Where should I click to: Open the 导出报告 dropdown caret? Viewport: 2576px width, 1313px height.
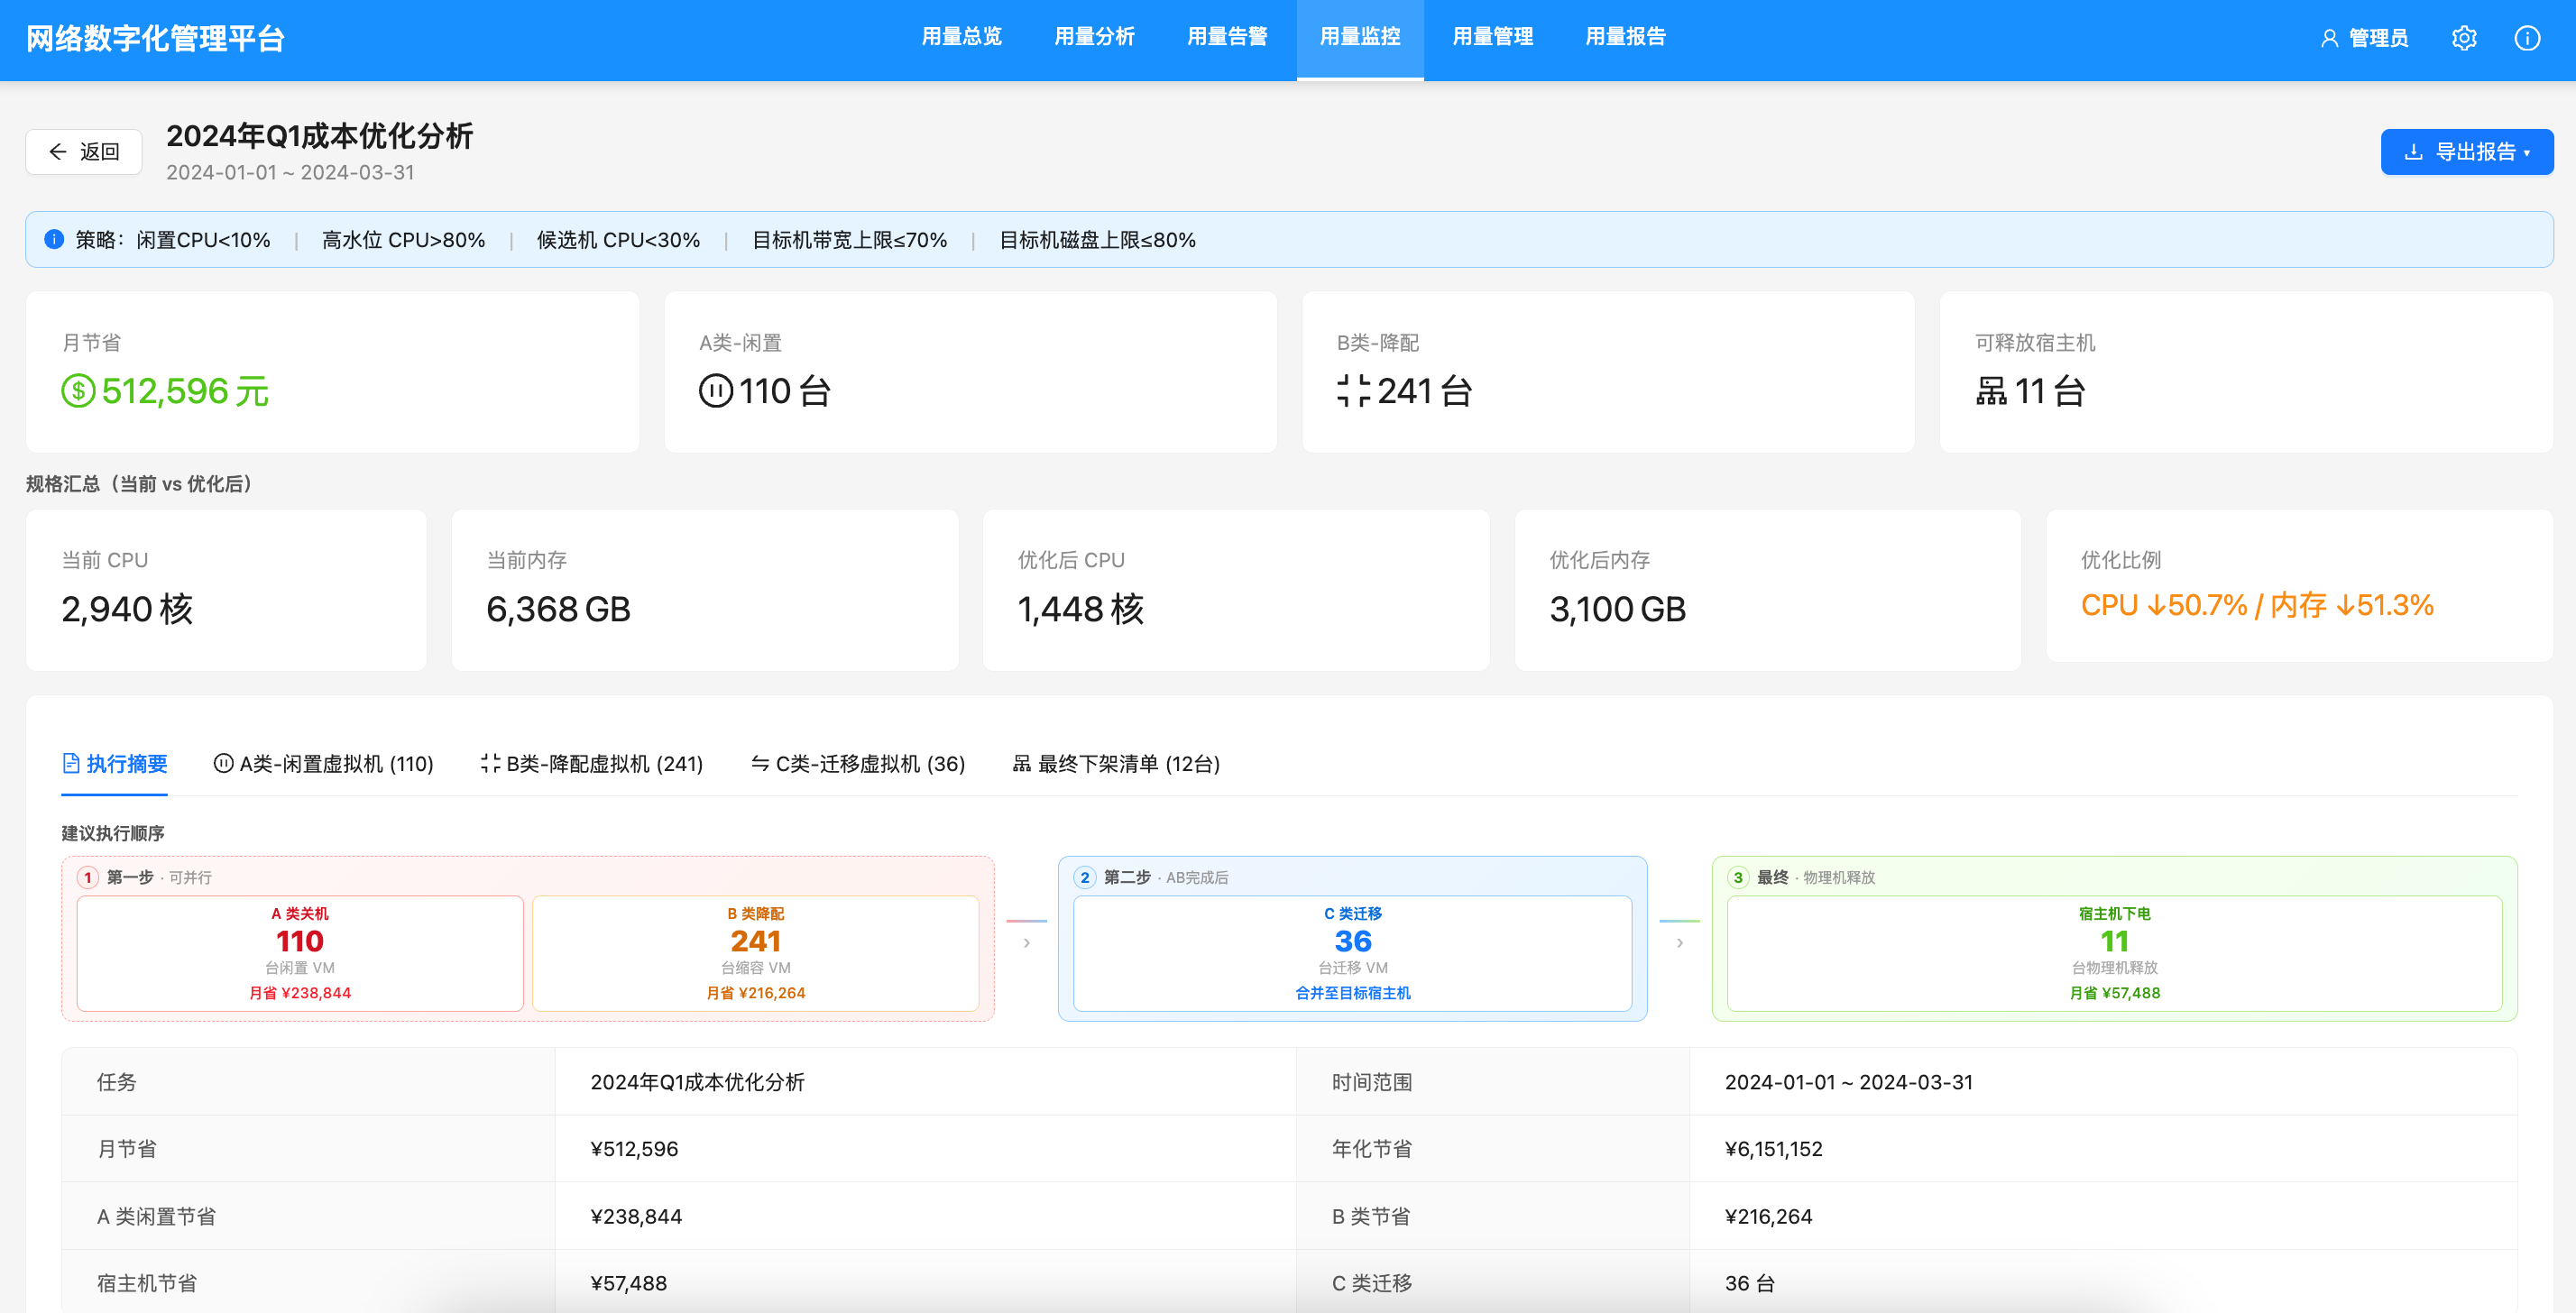point(2527,153)
